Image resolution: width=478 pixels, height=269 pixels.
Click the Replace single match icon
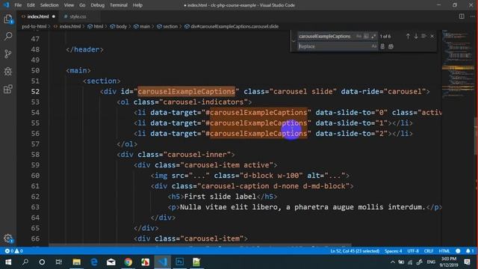[x=382, y=46]
